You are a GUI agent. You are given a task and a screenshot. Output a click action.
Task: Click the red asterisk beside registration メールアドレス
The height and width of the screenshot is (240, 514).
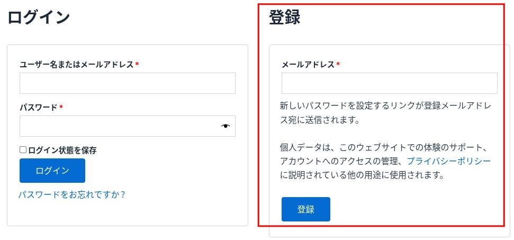coord(338,65)
